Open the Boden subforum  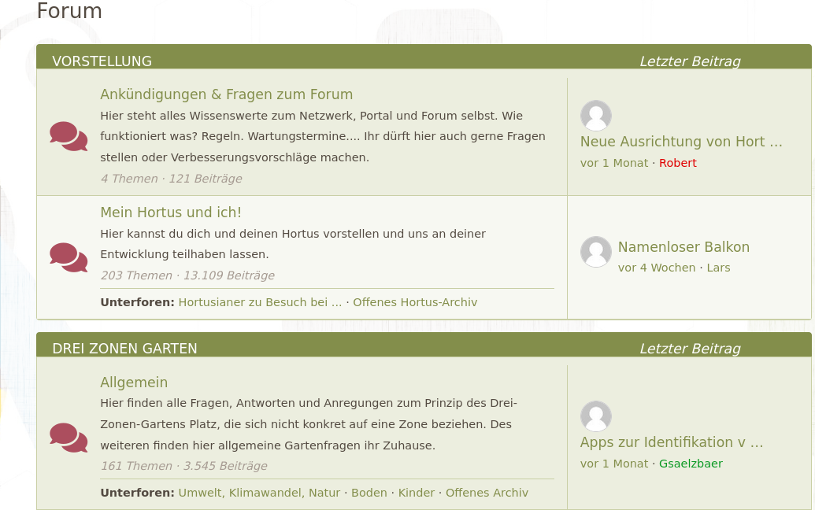[x=369, y=493]
